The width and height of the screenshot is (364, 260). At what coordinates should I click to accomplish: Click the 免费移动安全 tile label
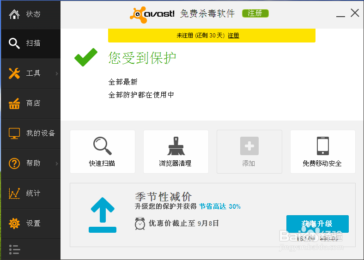tap(322, 163)
